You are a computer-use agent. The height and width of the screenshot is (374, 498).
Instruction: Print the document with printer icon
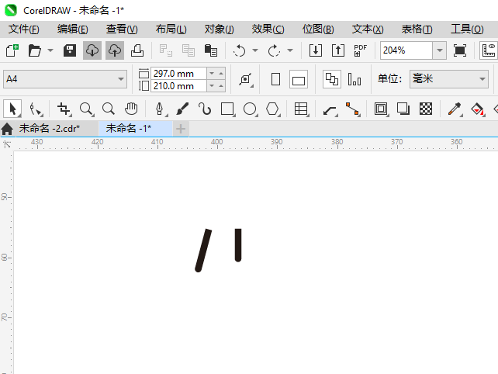coord(137,50)
